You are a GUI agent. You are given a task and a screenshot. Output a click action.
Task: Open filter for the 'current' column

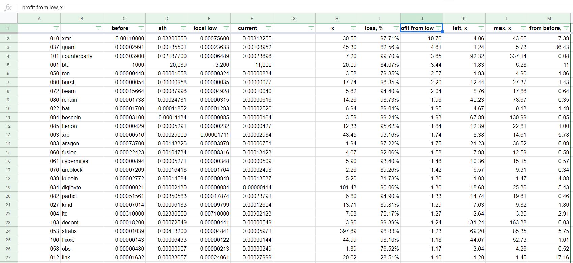(268, 28)
